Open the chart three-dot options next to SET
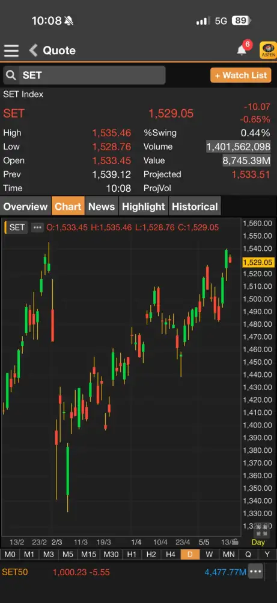Viewport: 277px width, 603px height. coord(37,227)
